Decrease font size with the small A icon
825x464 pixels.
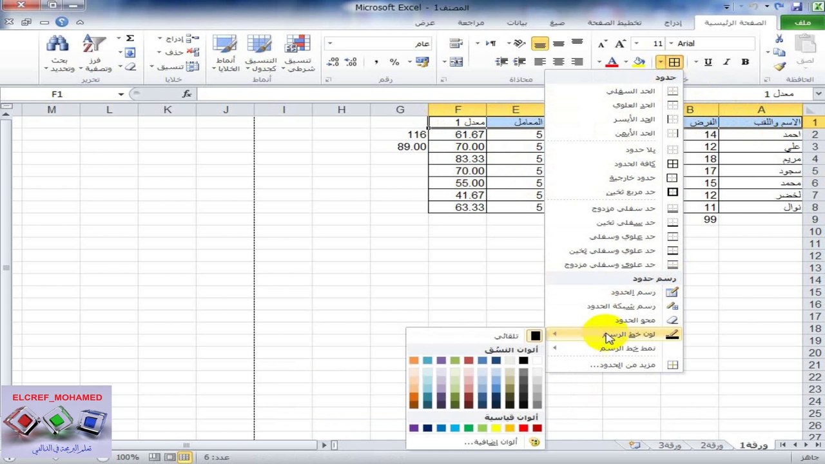(602, 43)
